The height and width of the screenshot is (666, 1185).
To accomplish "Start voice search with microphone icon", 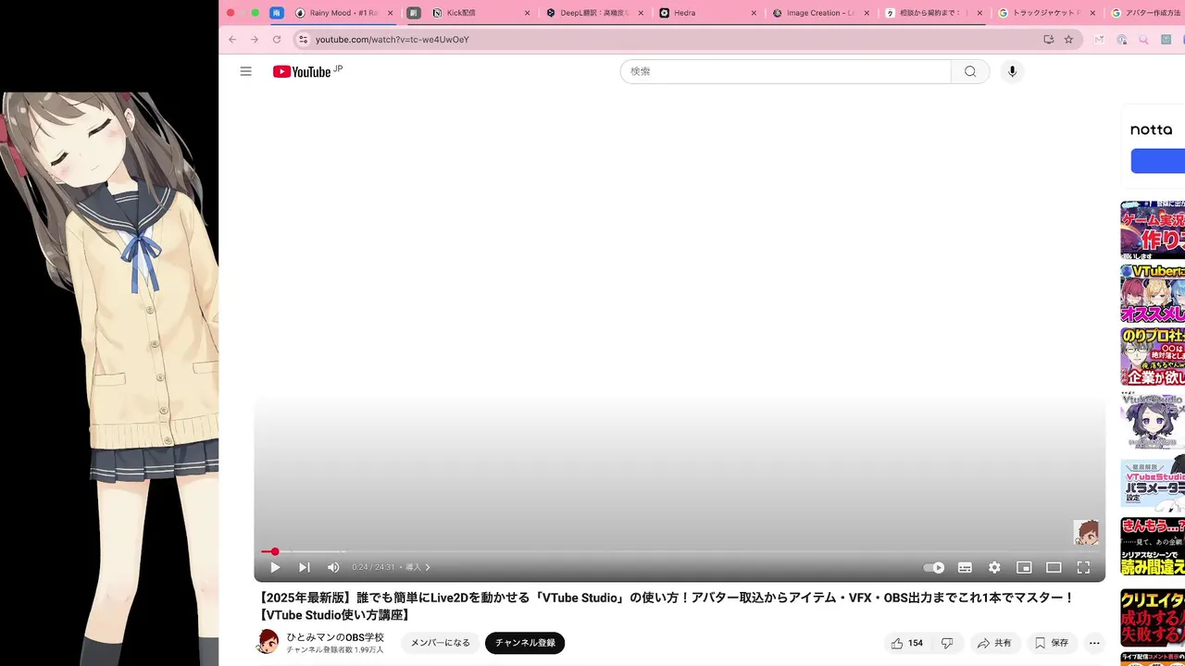I will pyautogui.click(x=1012, y=71).
